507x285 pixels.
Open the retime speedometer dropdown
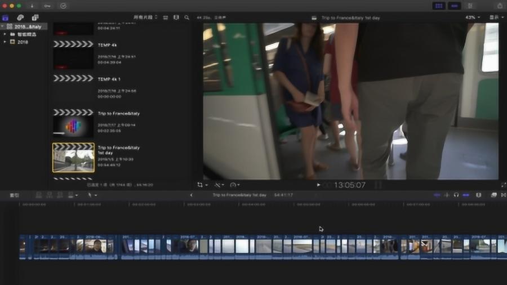click(x=235, y=185)
